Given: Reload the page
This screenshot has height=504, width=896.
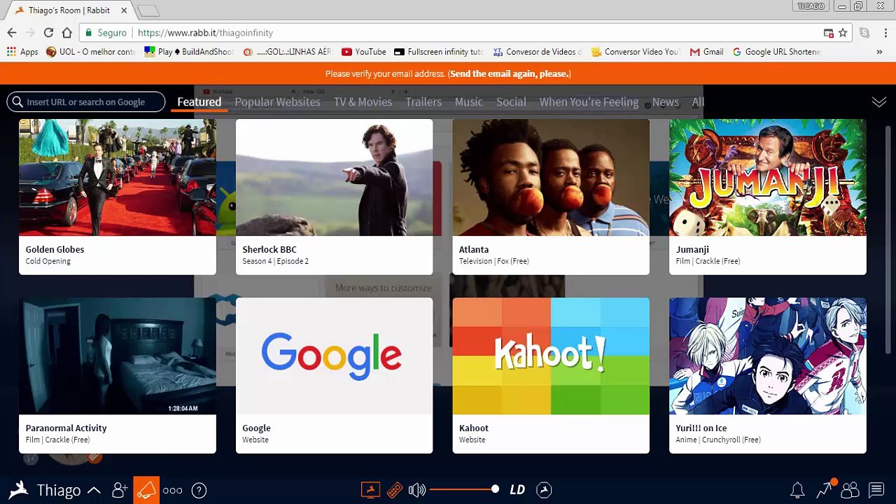Looking at the screenshot, I should 48,33.
